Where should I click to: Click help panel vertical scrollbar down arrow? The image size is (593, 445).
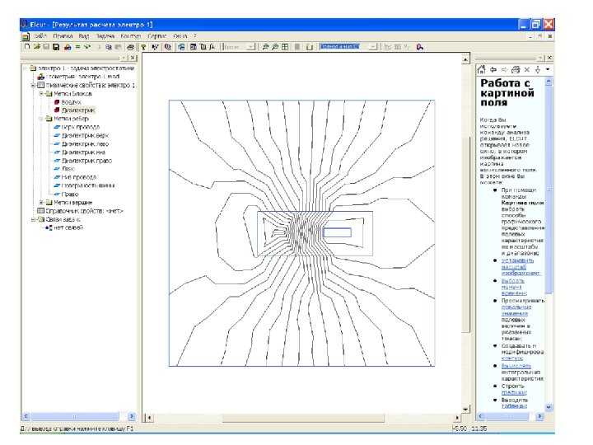tap(549, 408)
